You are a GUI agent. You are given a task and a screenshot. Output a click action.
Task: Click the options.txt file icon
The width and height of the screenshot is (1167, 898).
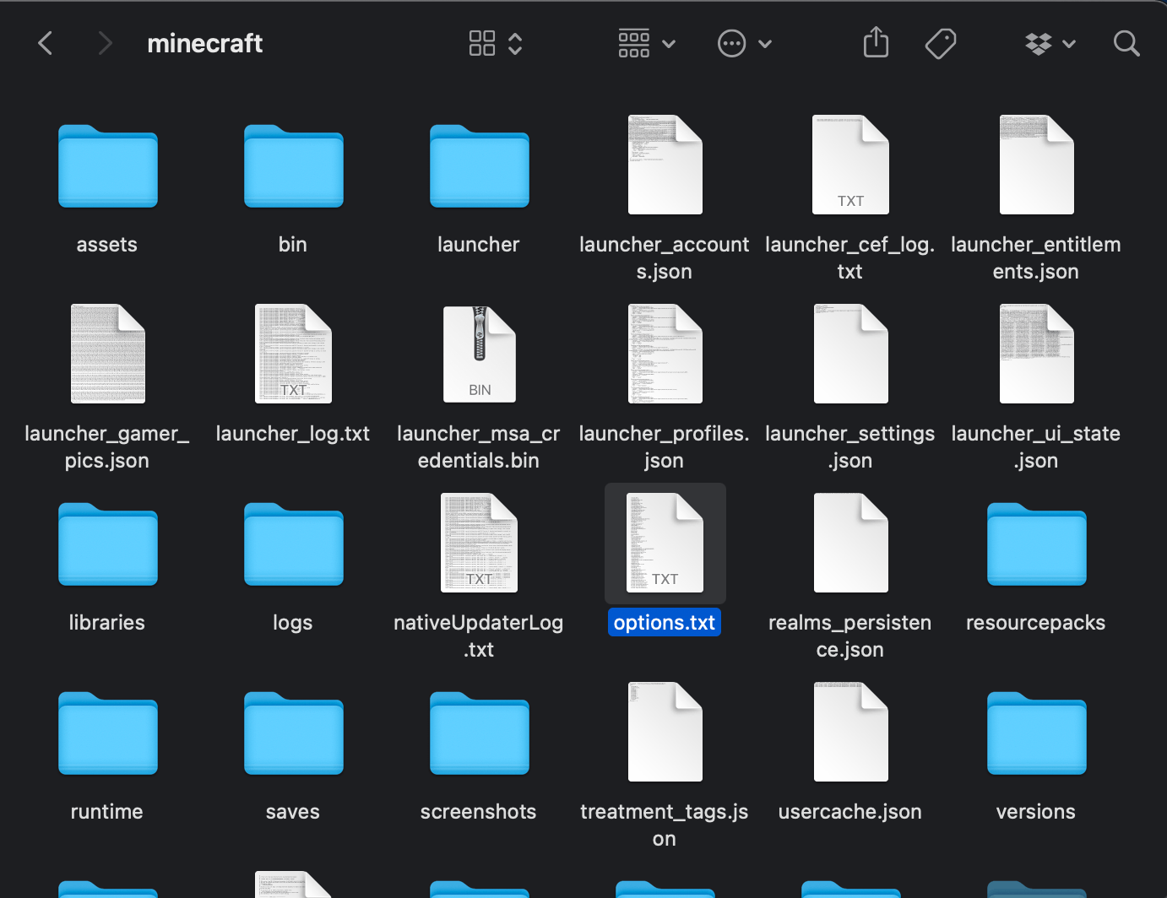coord(665,543)
